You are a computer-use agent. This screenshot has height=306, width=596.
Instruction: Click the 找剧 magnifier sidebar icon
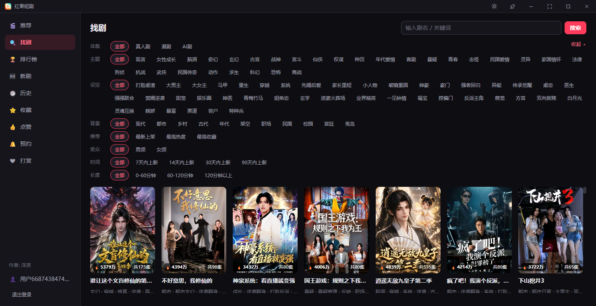pos(13,42)
